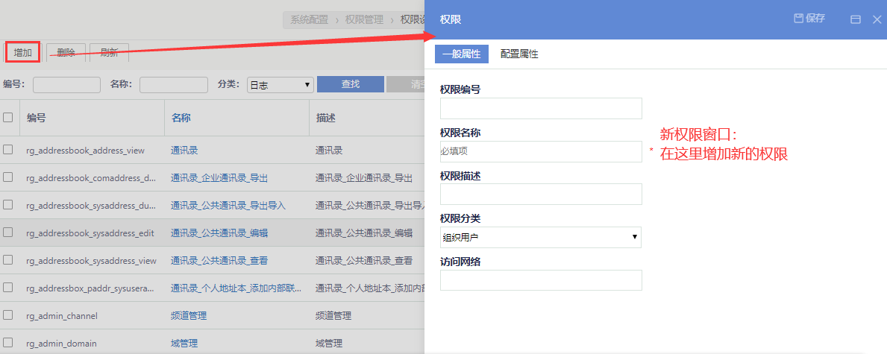Click the 增加 button
Screen dimensions: 887x354
[x=22, y=52]
